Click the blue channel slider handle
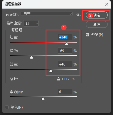The image size is (113, 115). coord(51,71)
